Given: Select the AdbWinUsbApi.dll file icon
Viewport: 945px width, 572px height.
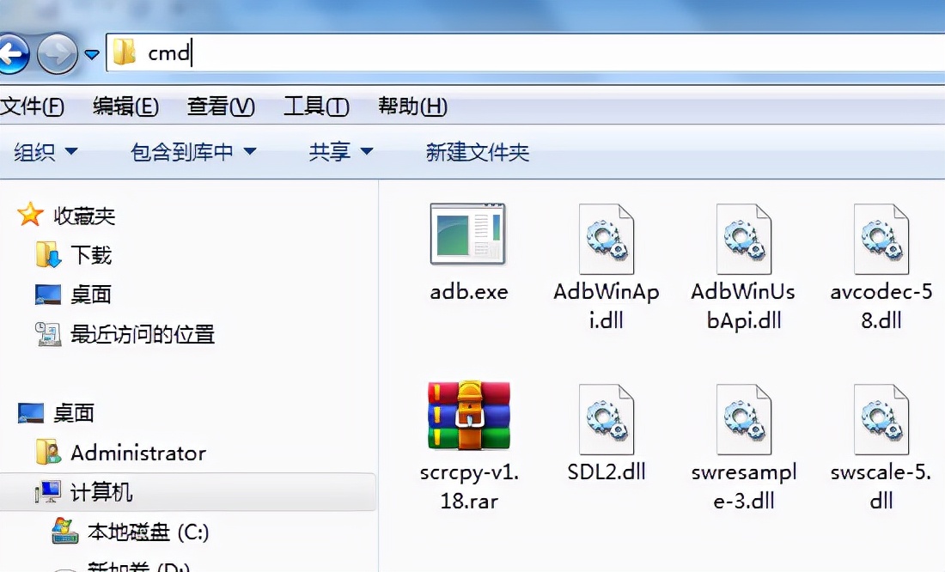Looking at the screenshot, I should point(744,240).
